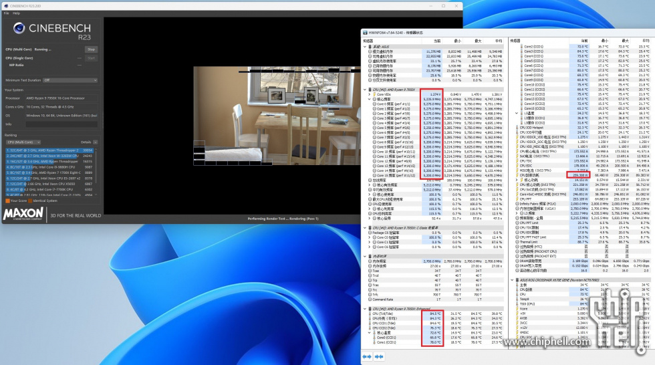The width and height of the screenshot is (655, 365).
Task: Click the Core VIDs lightning bolt icon
Action: pos(374,94)
